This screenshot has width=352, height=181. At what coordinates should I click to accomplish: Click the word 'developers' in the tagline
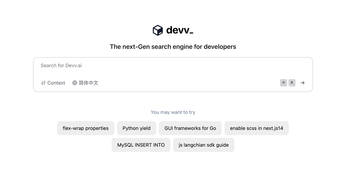tap(220, 47)
